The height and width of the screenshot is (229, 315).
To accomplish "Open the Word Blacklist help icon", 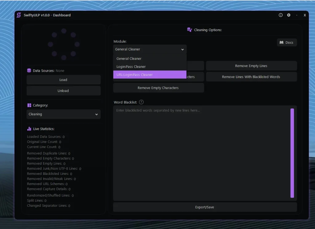I will click(141, 102).
